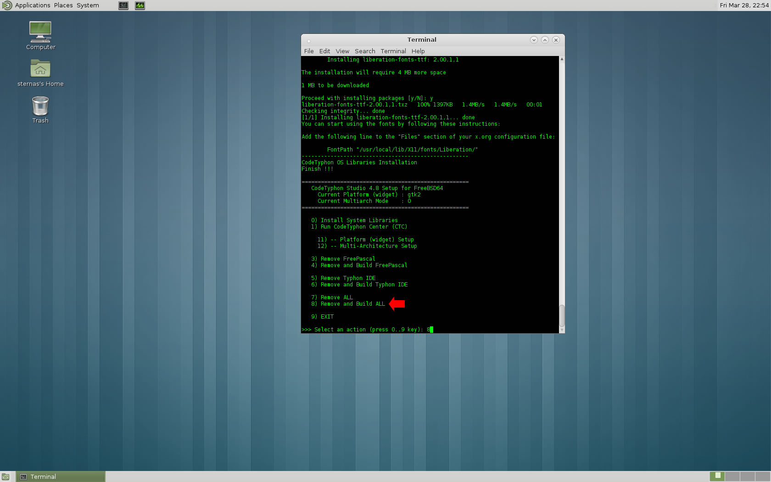Open the Places menu
Image resolution: width=771 pixels, height=482 pixels.
pyautogui.click(x=63, y=6)
